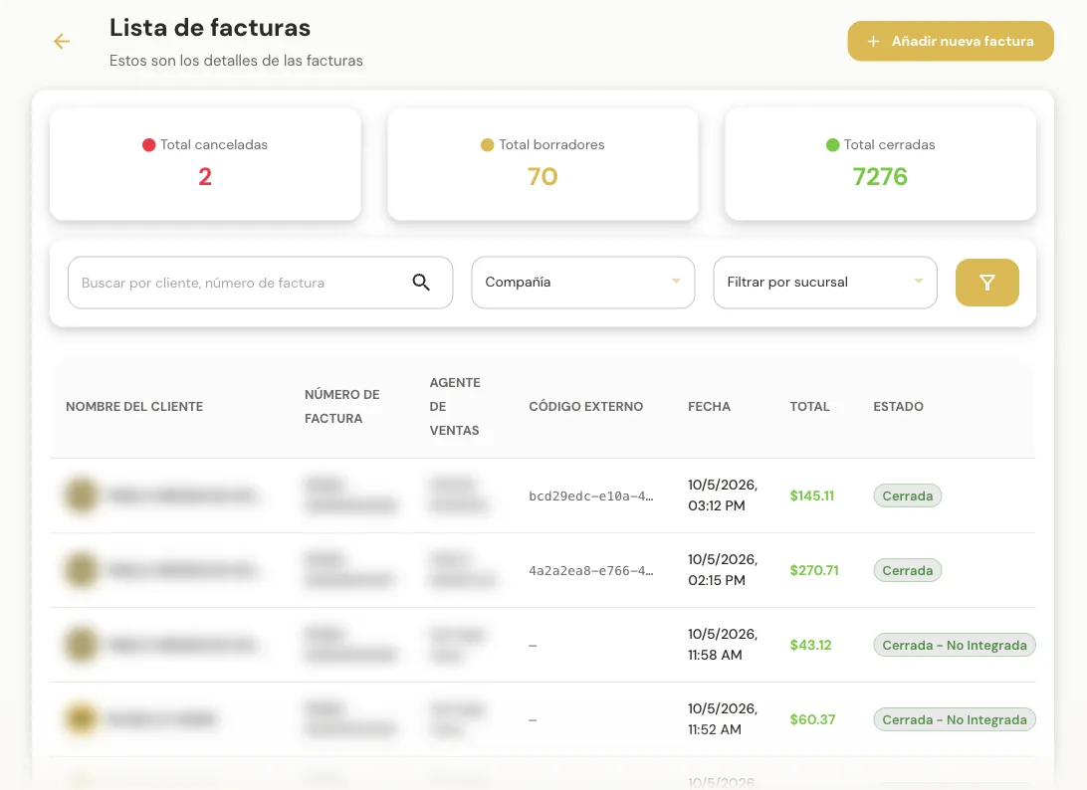Screen dimensions: 1087x790
Task: Click the date 10/5/2026, 11:58 AM
Action: 723,645
